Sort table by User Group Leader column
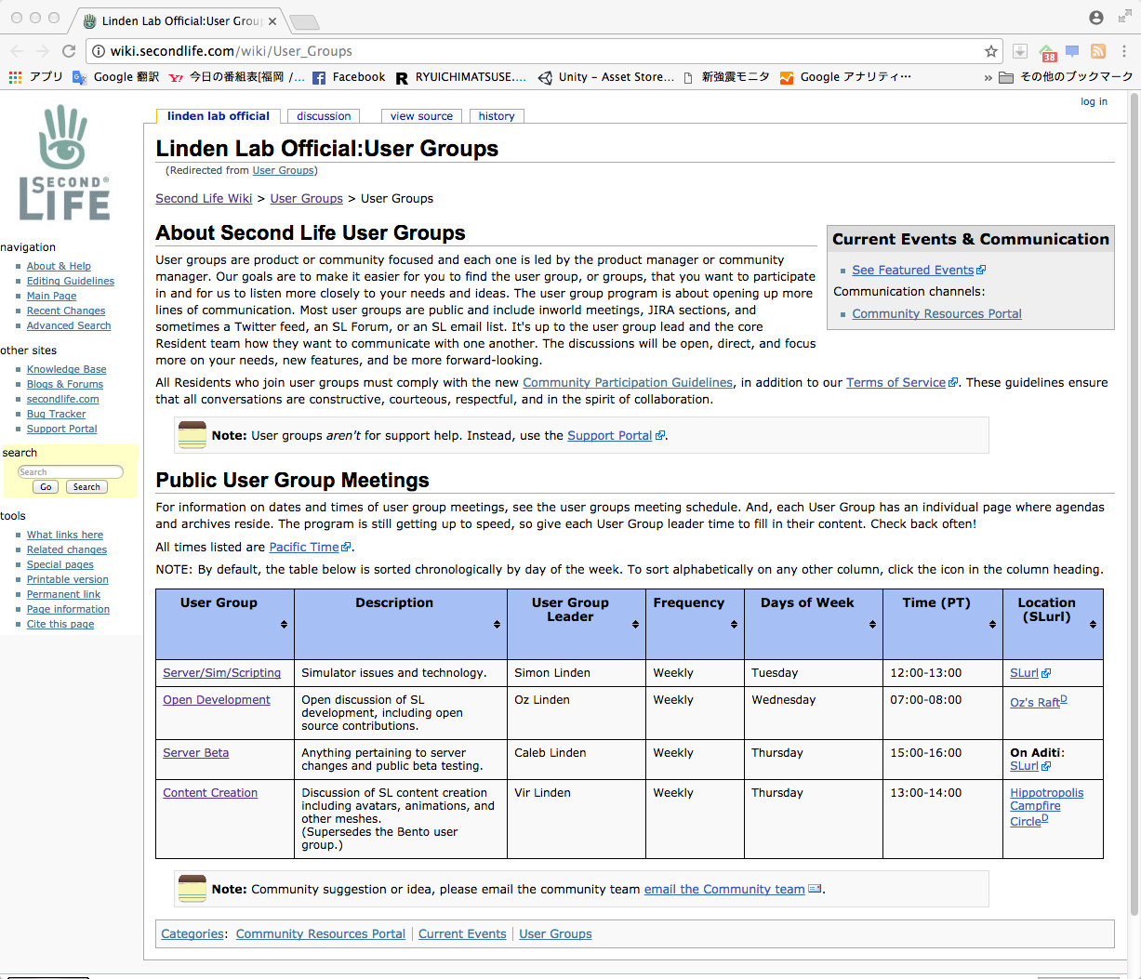The height and width of the screenshot is (979, 1141). (635, 625)
